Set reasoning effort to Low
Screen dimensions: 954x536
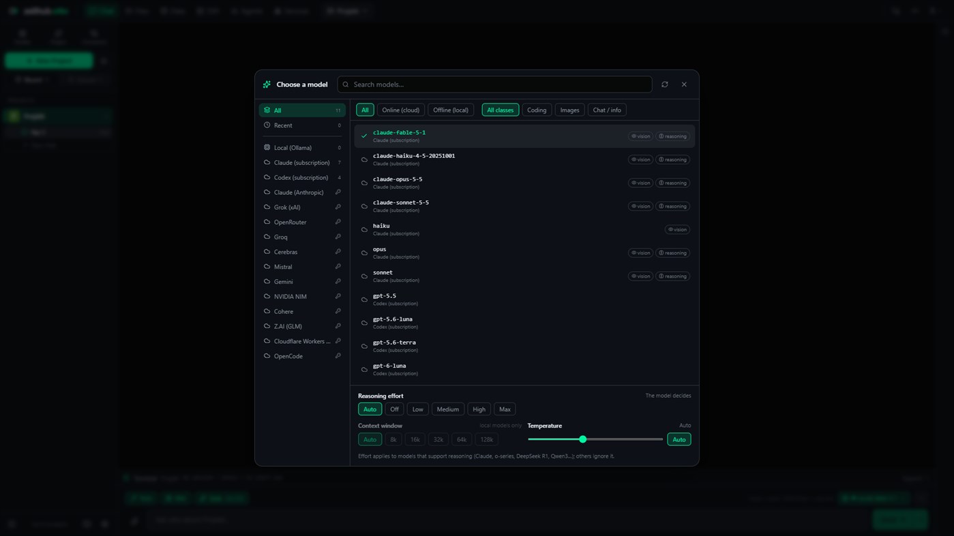coord(417,409)
